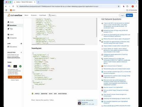The height and width of the screenshot is (107, 142).
Task: Click the typescript tag
Action: tap(44, 94)
